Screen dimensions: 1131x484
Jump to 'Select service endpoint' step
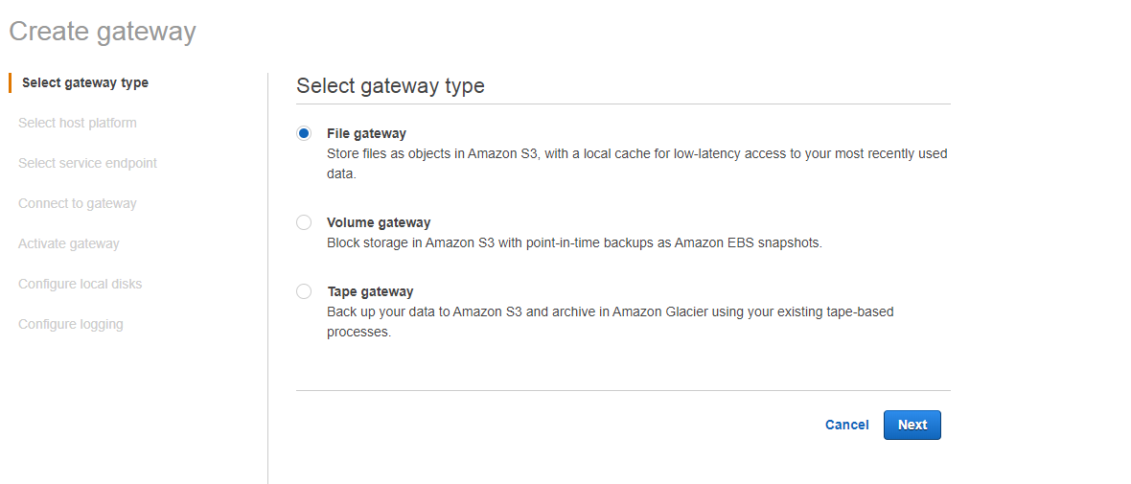[87, 163]
